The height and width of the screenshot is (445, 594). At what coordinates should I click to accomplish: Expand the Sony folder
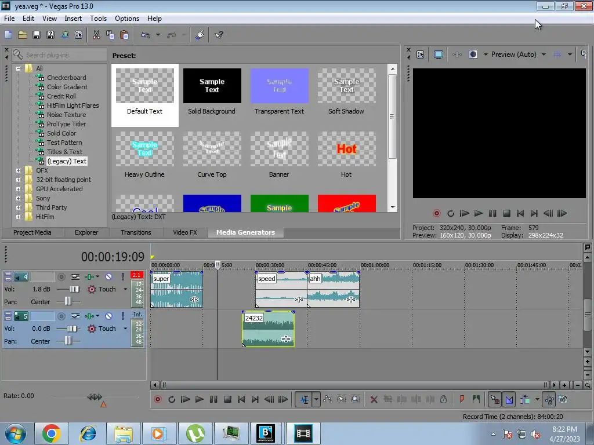click(18, 198)
